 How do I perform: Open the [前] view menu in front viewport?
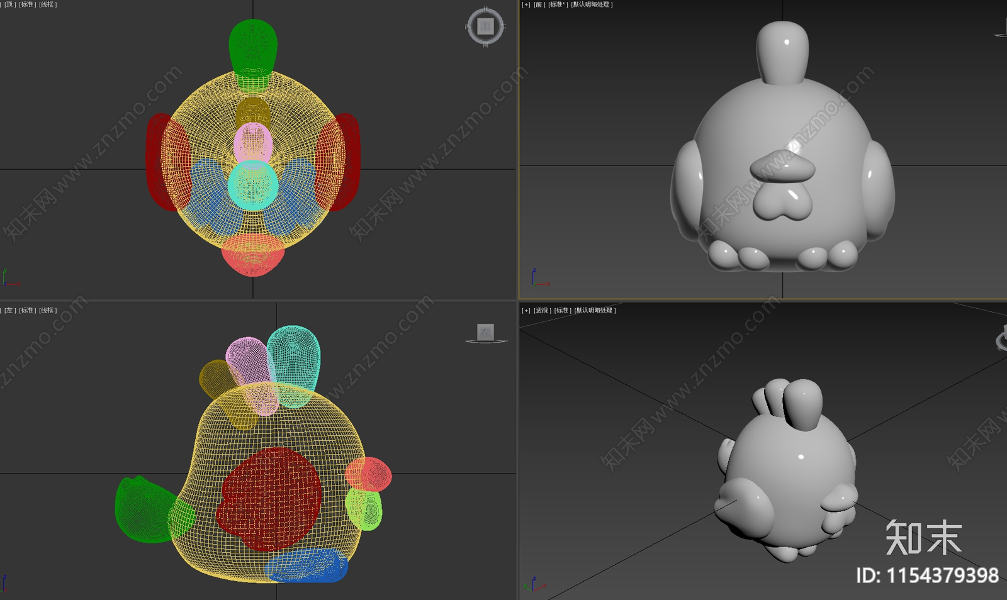(539, 4)
